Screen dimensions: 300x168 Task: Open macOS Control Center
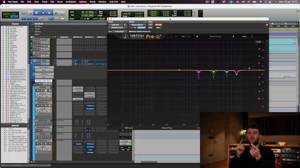(x=270, y=2)
